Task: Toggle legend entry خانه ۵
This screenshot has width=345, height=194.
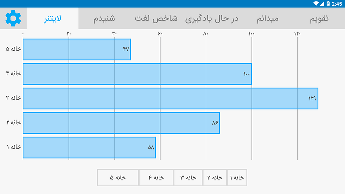Action: click(x=118, y=177)
